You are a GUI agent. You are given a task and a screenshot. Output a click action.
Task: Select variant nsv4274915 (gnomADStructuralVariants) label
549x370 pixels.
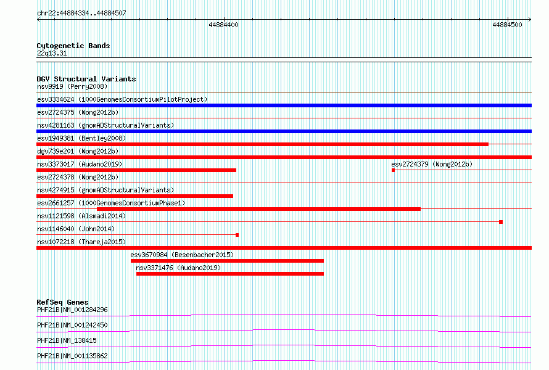(x=105, y=190)
